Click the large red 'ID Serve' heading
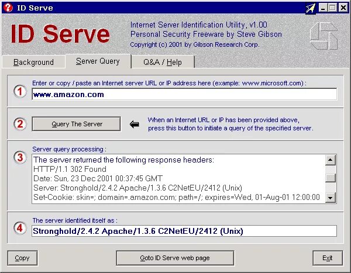351x273 pixels. coord(60,34)
